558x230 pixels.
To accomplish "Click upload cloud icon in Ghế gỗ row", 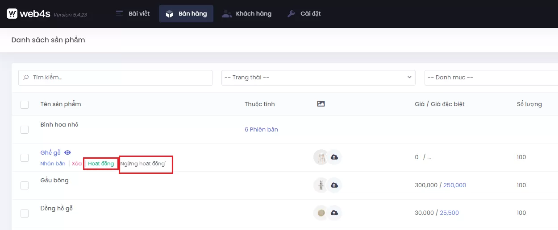I will point(334,157).
